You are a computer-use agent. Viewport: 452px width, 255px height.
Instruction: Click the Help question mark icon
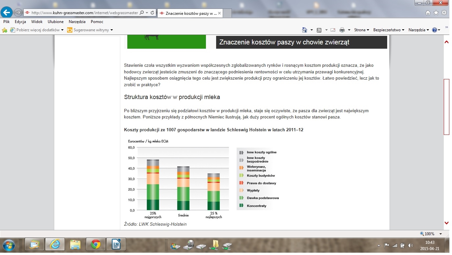pyautogui.click(x=435, y=30)
